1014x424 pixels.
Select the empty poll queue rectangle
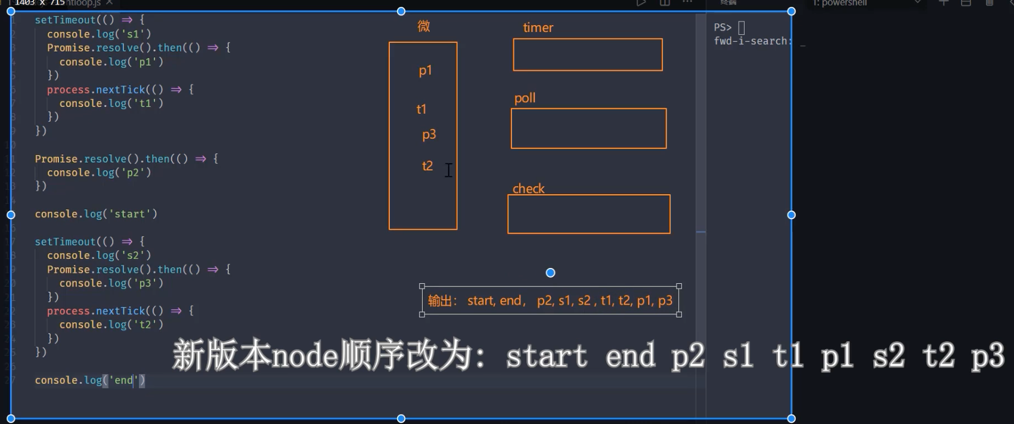click(x=588, y=129)
